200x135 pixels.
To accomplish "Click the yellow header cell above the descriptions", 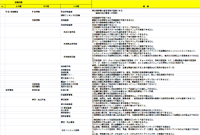I will tap(146, 4).
